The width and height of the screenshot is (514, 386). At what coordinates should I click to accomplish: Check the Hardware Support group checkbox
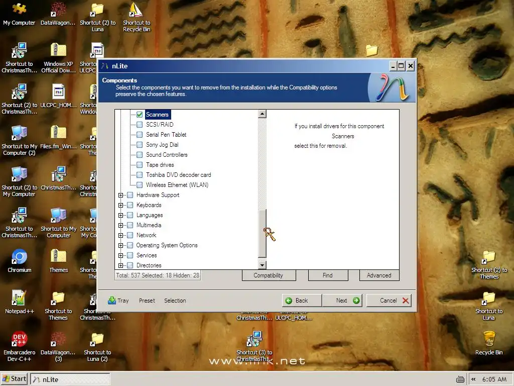[130, 195]
